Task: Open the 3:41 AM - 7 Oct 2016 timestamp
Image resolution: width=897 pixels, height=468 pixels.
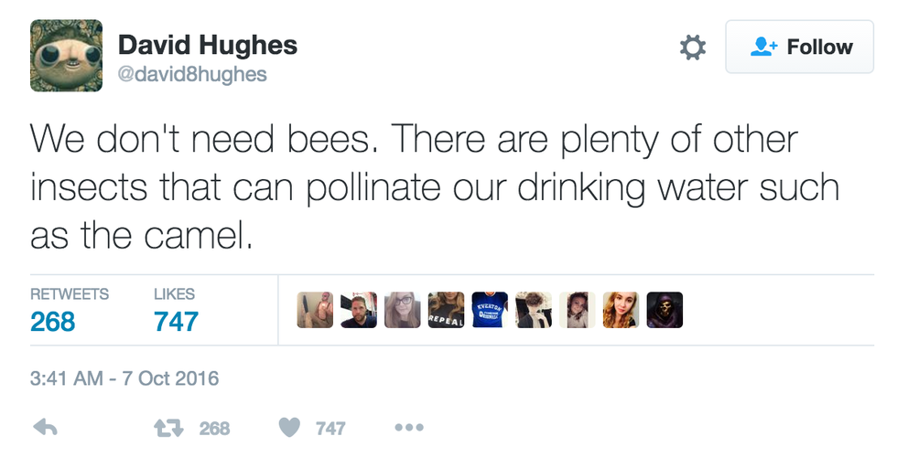Action: point(124,378)
